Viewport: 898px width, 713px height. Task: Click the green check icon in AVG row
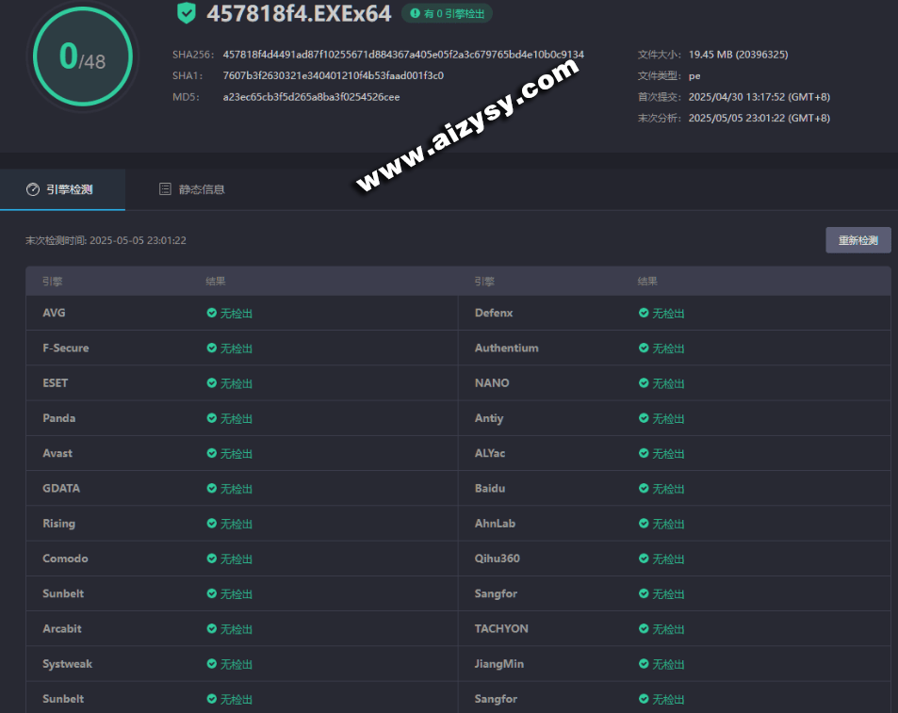click(x=212, y=313)
